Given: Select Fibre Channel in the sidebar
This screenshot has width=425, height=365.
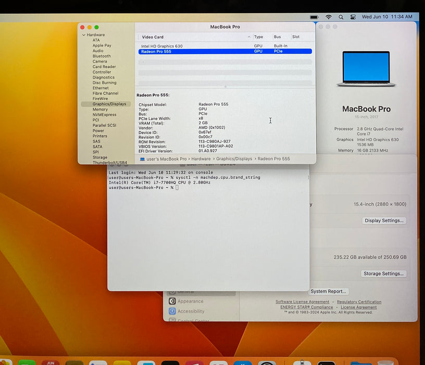Looking at the screenshot, I should (x=105, y=93).
